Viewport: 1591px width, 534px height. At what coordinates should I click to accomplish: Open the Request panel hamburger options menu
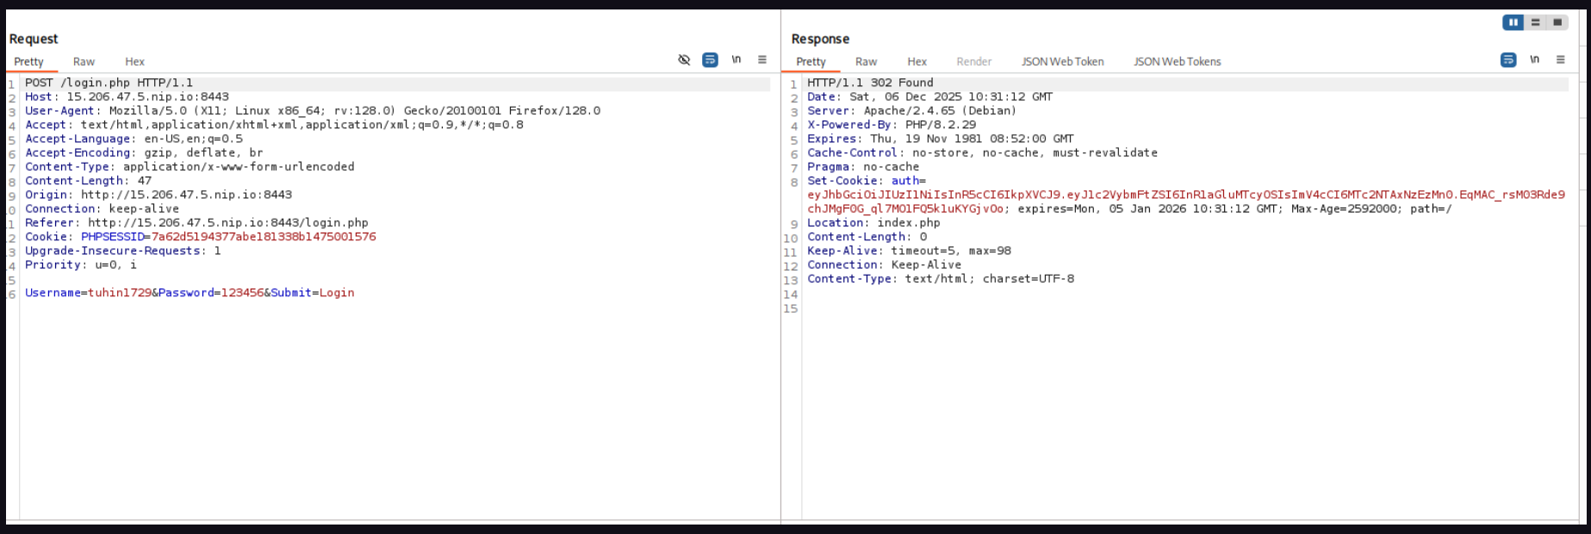click(762, 59)
